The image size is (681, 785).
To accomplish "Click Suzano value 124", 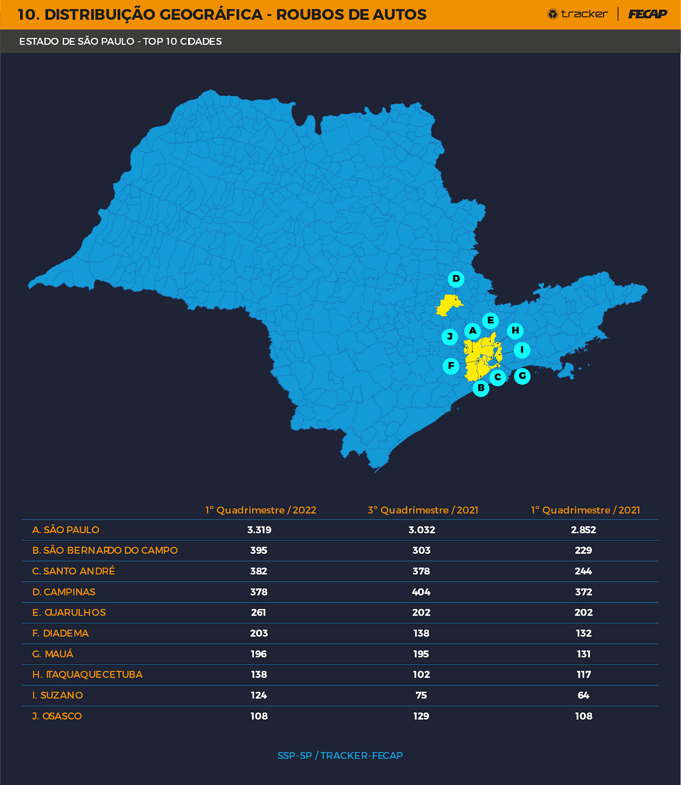I will tap(259, 695).
